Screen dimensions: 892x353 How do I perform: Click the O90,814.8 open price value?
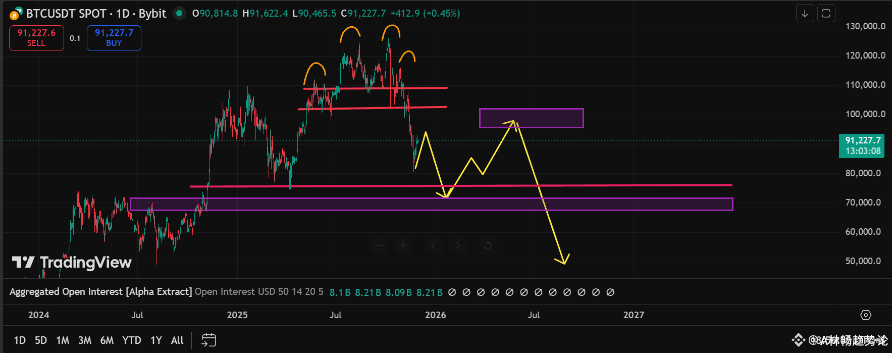(x=215, y=14)
